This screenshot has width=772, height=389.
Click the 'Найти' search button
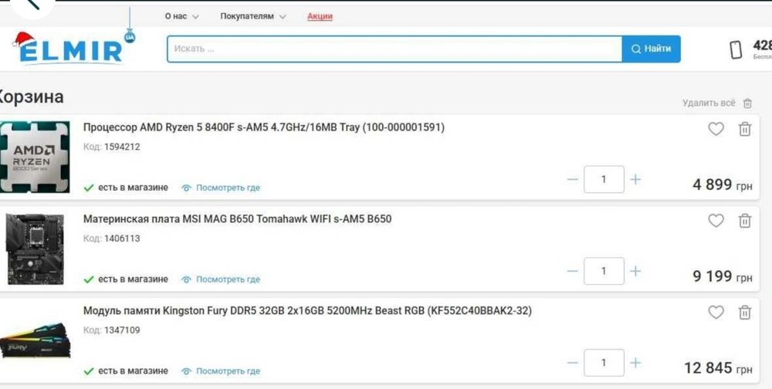click(651, 49)
